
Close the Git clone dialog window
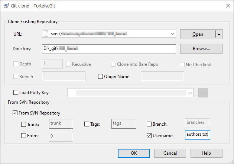coord(228,6)
